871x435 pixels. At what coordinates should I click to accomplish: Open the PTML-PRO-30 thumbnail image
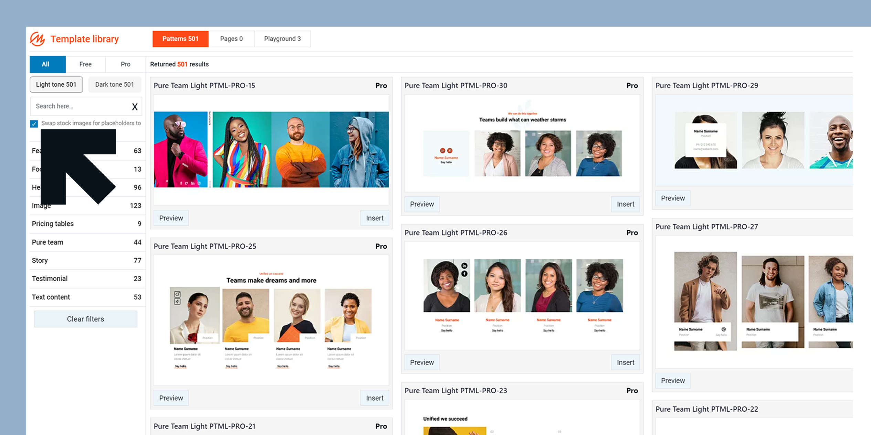tap(522, 143)
